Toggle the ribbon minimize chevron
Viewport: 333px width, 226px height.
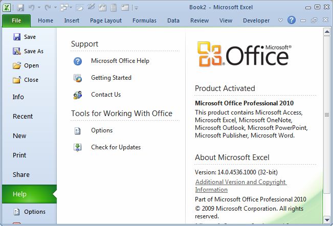click(x=281, y=20)
